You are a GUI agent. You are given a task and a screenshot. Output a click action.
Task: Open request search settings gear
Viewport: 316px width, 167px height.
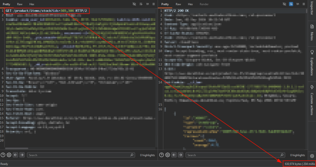pos(9,155)
